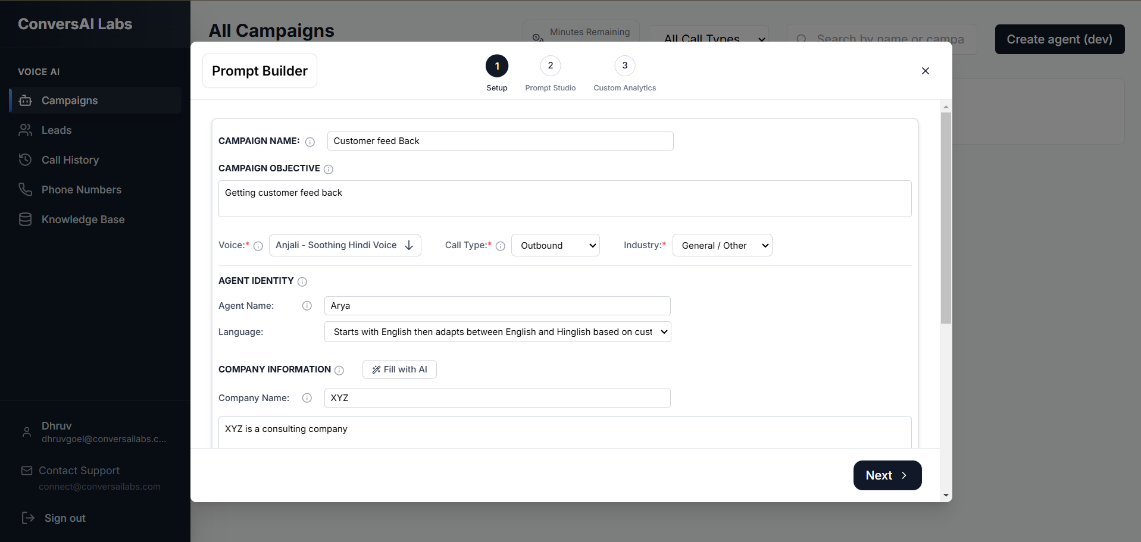Click the Next button

pos(887,475)
